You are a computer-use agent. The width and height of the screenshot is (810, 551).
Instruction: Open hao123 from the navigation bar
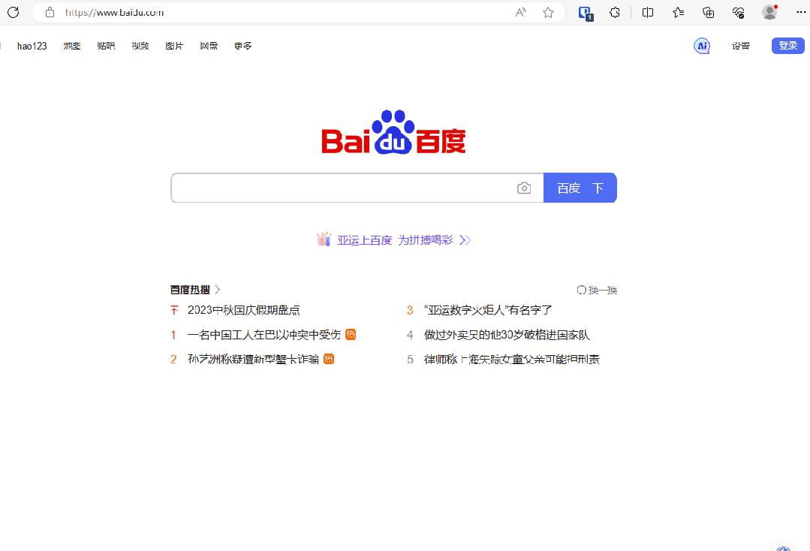(32, 46)
